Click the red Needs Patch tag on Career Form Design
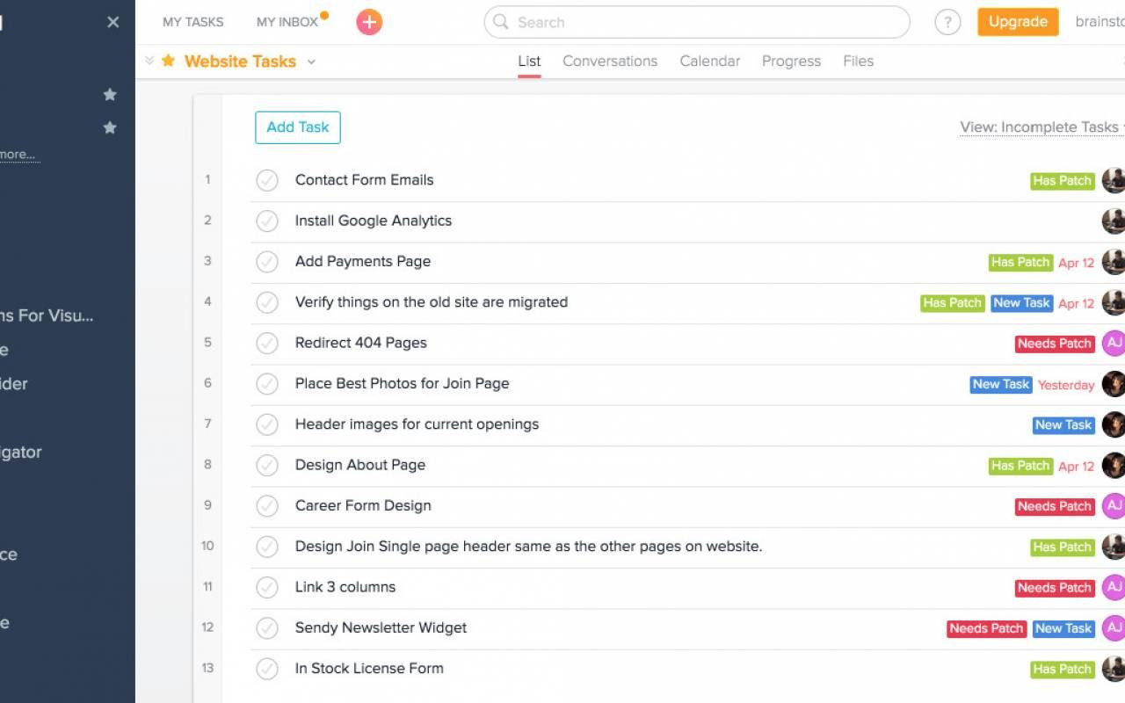Viewport: 1125px width, 703px height. (1054, 506)
